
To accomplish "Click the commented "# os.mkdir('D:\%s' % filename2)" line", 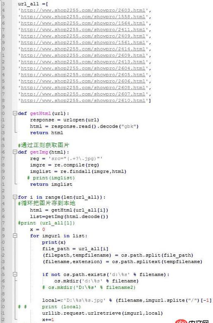I will click(x=89, y=287).
